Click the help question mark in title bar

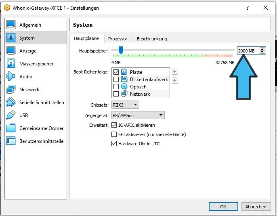click(x=248, y=8)
